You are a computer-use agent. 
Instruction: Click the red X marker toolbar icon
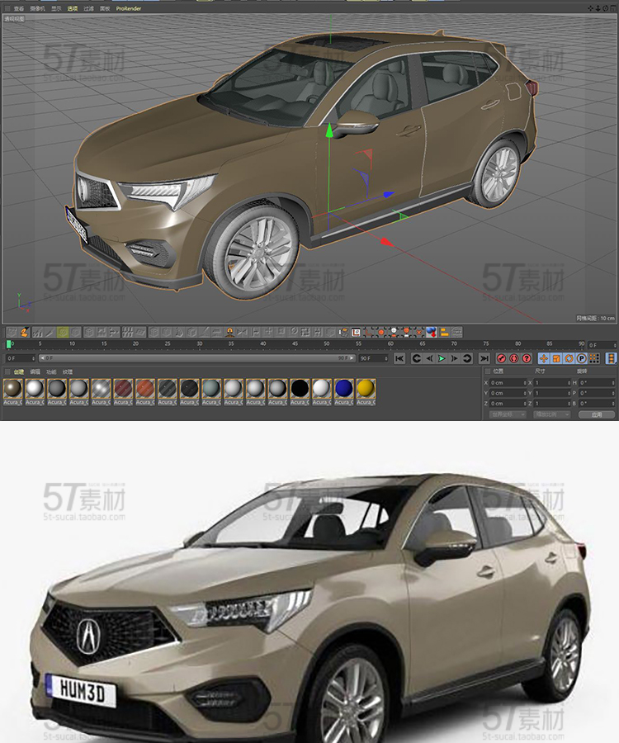click(x=418, y=332)
